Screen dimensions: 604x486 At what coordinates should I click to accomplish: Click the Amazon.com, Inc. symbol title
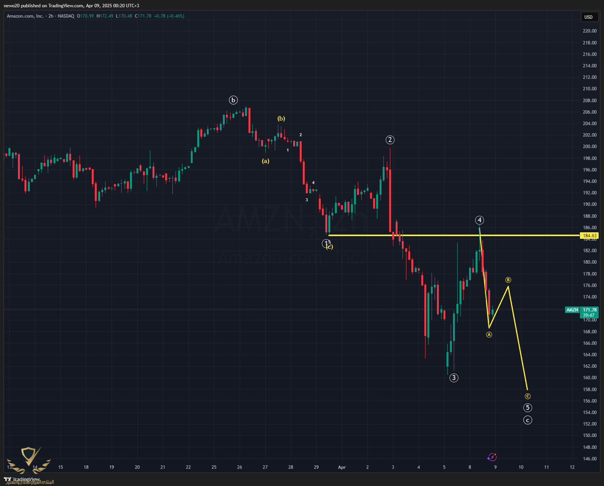coord(25,16)
